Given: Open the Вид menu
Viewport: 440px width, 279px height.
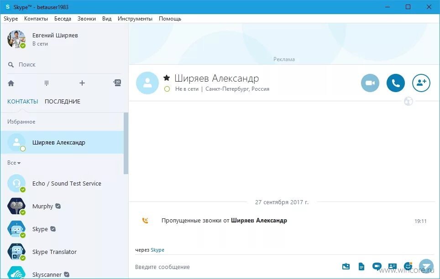Looking at the screenshot, I should pyautogui.click(x=107, y=19).
